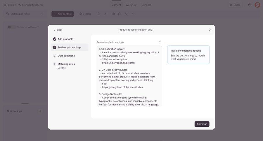Select the Welcome to the quiz! screen item
The width and height of the screenshot is (263, 141).
click(25, 27)
